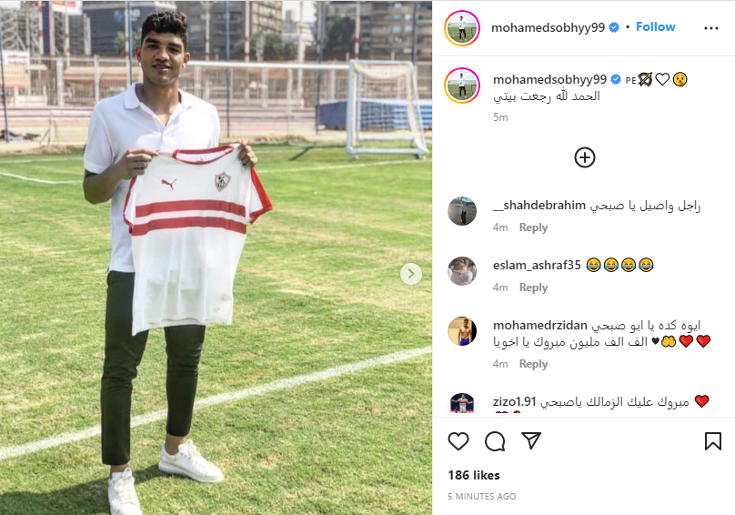Open the zizo1.91 profile link

[514, 402]
